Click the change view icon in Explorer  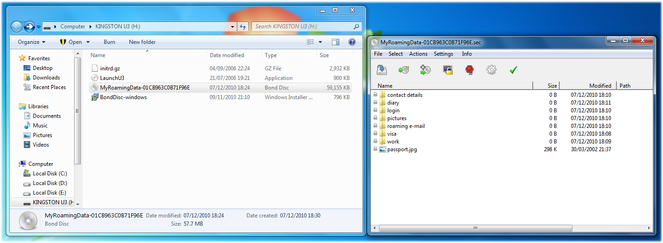(x=310, y=42)
